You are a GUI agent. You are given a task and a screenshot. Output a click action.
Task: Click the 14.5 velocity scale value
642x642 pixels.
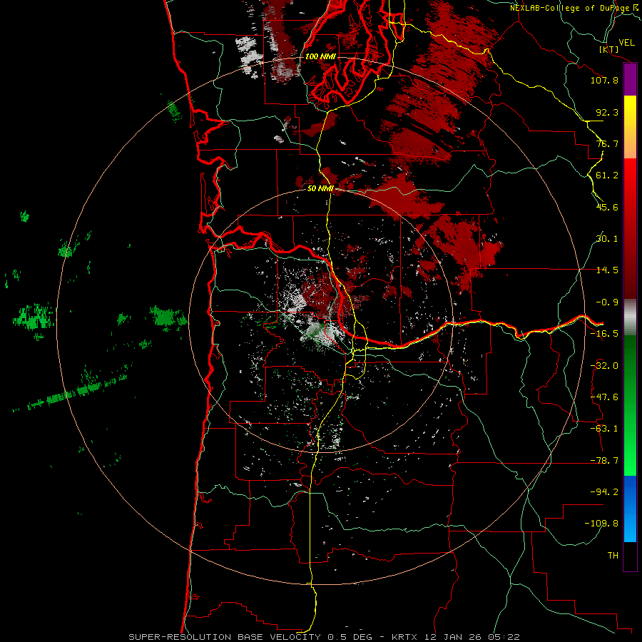pos(607,270)
